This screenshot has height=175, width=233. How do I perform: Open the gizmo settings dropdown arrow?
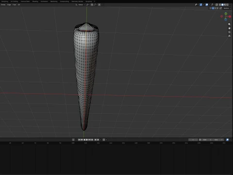click(x=203, y=5)
